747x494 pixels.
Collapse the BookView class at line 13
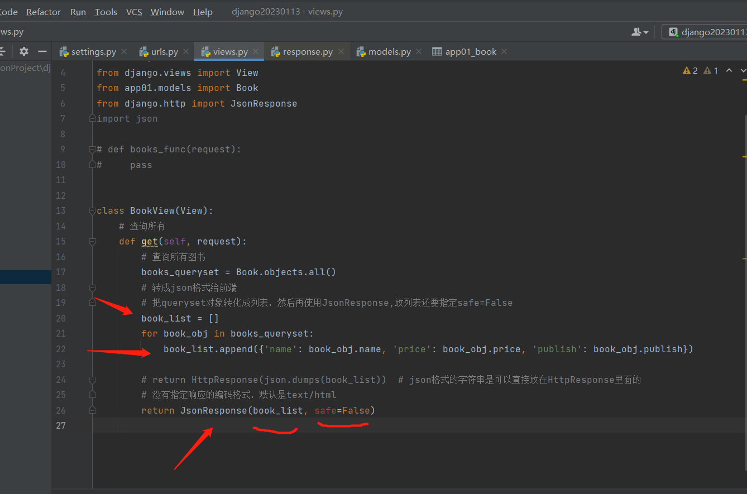(x=93, y=210)
